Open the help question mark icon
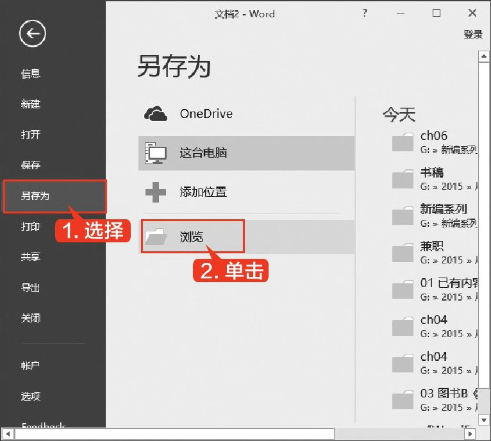Viewport: 491px width, 441px height. (x=365, y=13)
